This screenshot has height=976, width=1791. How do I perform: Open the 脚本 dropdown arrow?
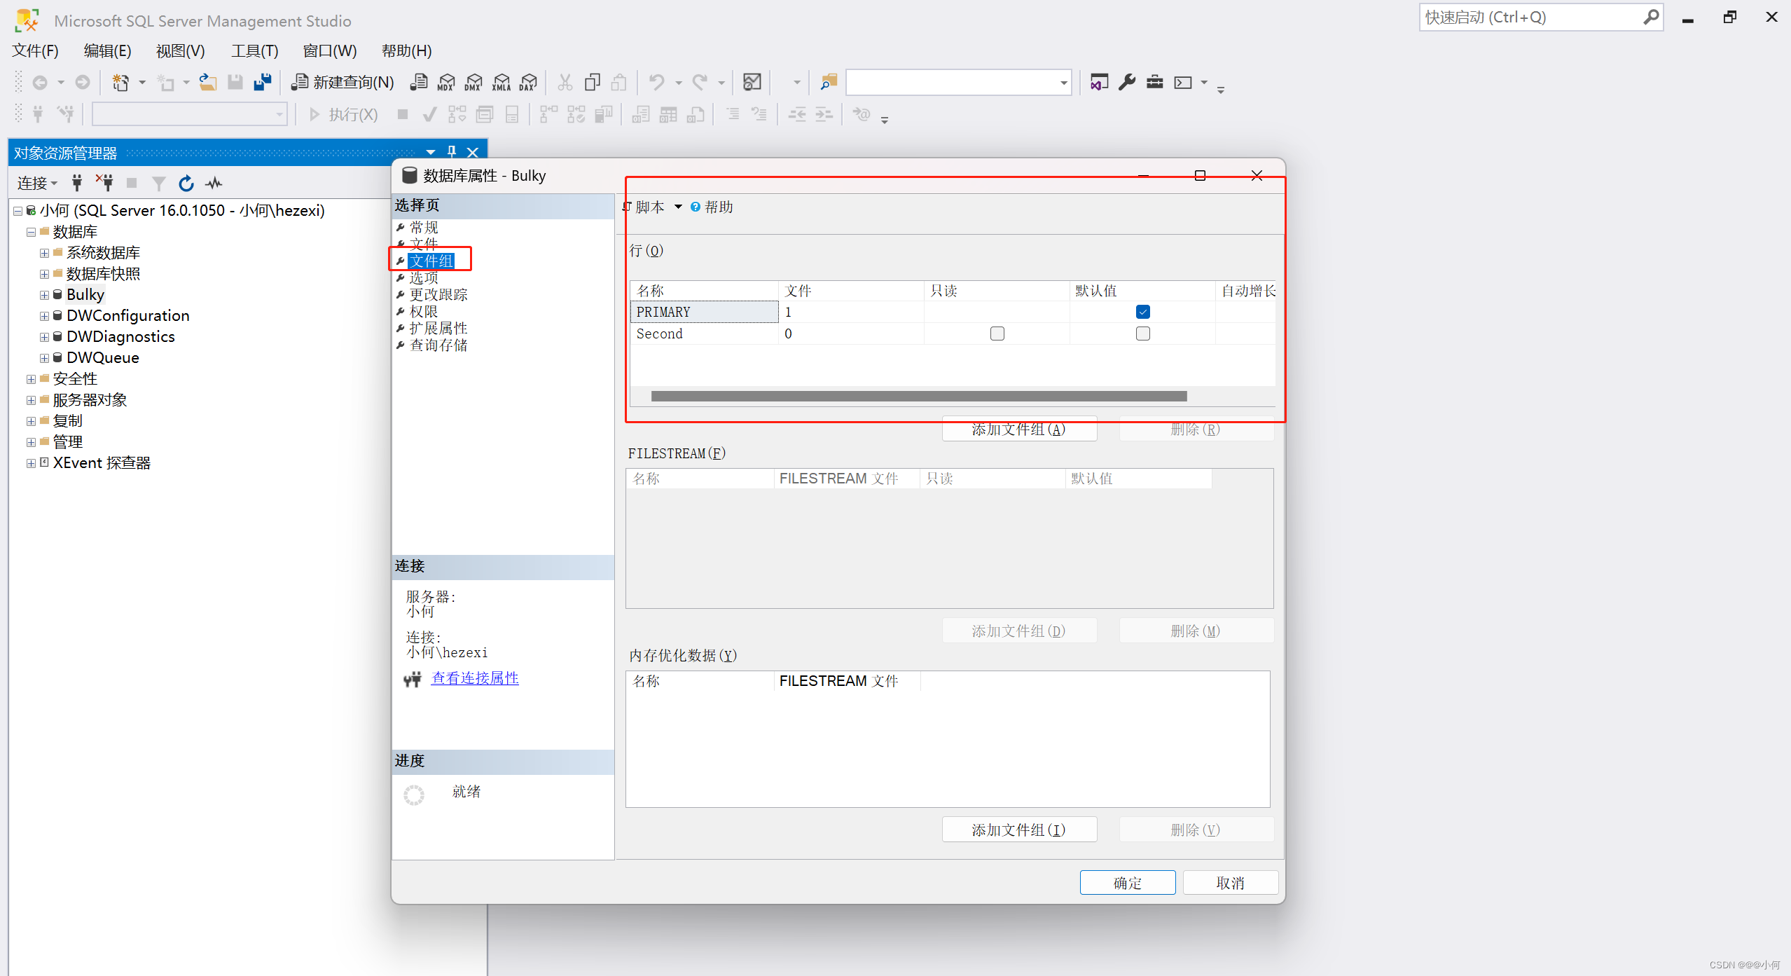(x=677, y=207)
